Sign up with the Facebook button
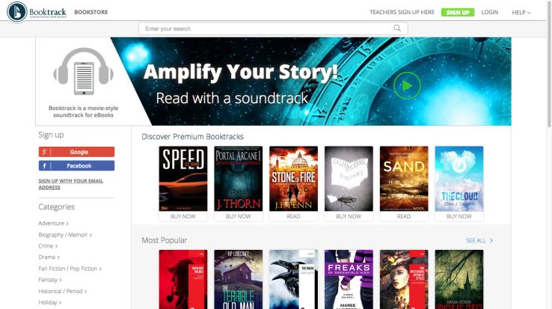552x309 pixels. point(76,165)
